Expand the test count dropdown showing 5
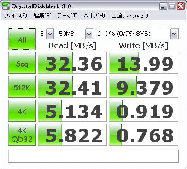This screenshot has height=169, width=187. click(x=50, y=34)
